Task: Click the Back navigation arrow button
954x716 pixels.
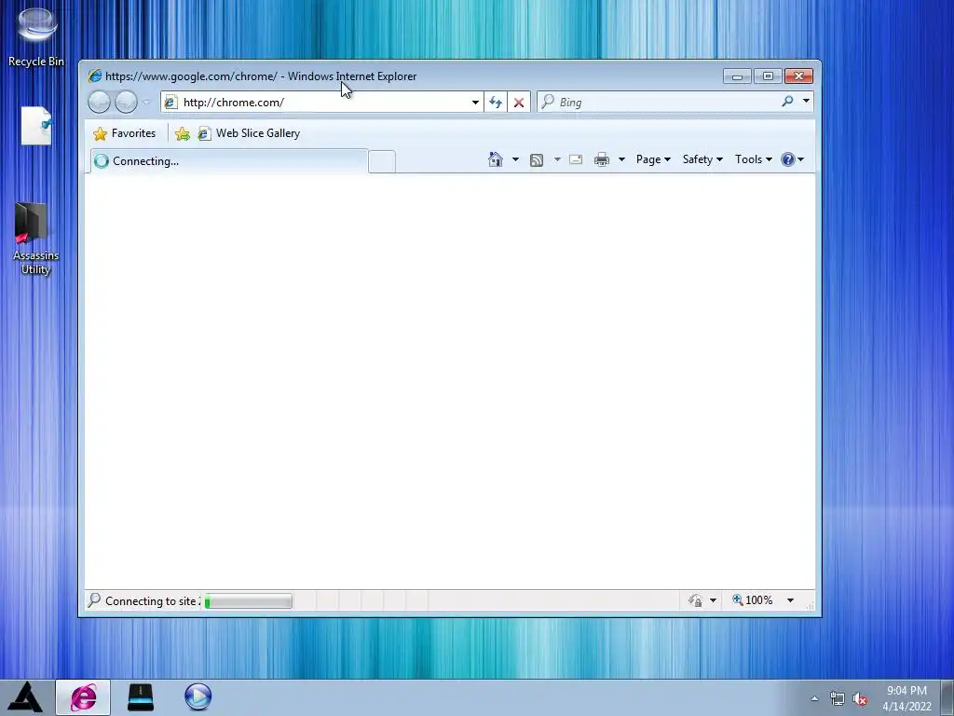Action: point(99,102)
